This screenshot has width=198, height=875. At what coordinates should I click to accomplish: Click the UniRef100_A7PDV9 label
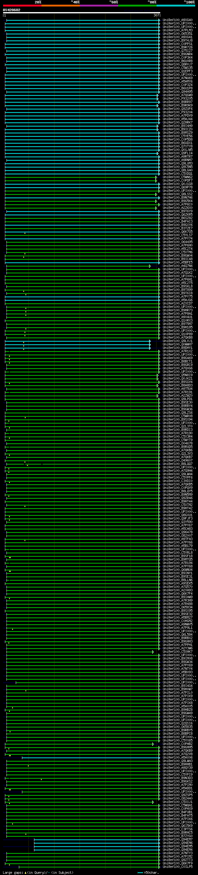(x=177, y=115)
